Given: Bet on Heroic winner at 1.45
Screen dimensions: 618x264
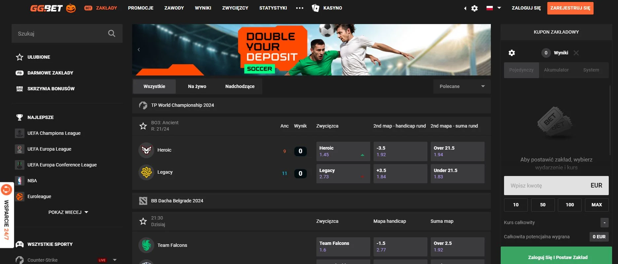Looking at the screenshot, I should coord(343,151).
